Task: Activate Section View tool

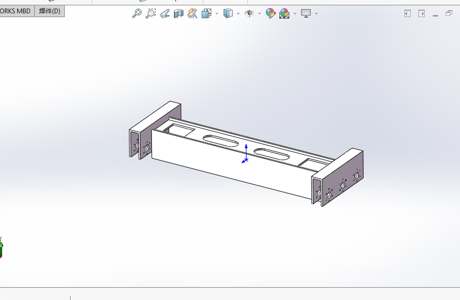Action: coord(179,13)
